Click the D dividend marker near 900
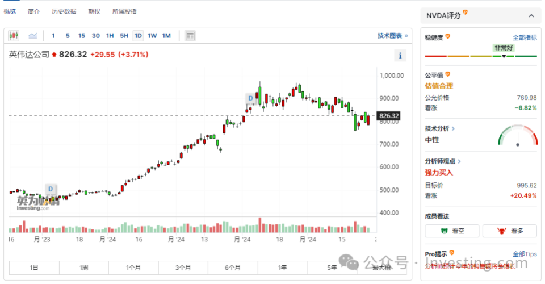This screenshot has height=284, width=545. (x=250, y=98)
